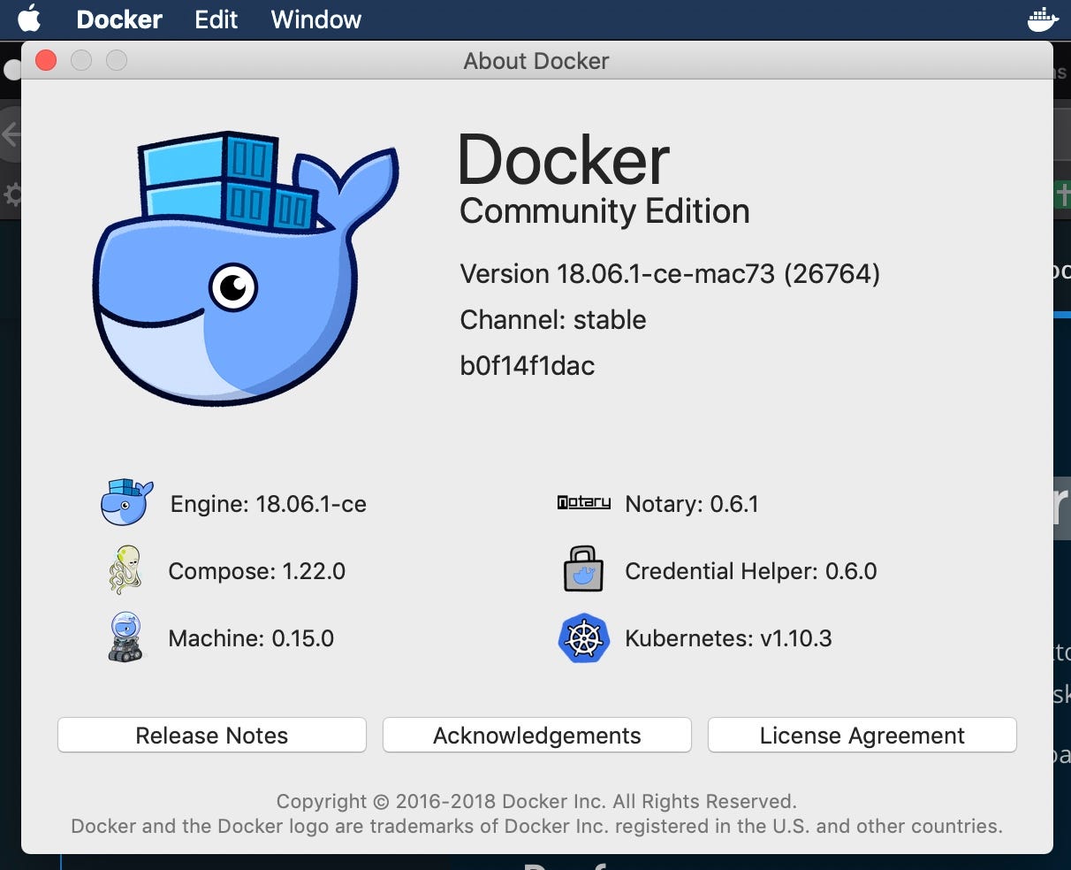Image resolution: width=1071 pixels, height=870 pixels.
Task: Click the Compose octopus icon
Action: point(125,569)
